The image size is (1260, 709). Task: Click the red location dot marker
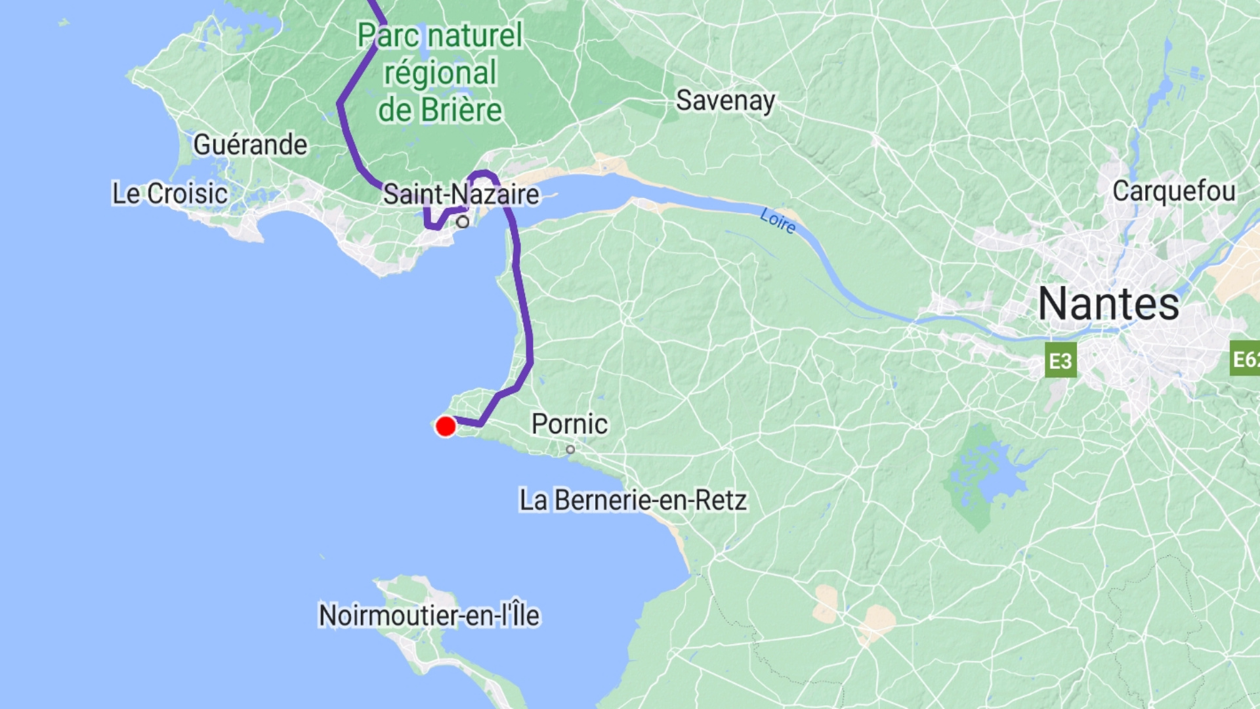(446, 427)
